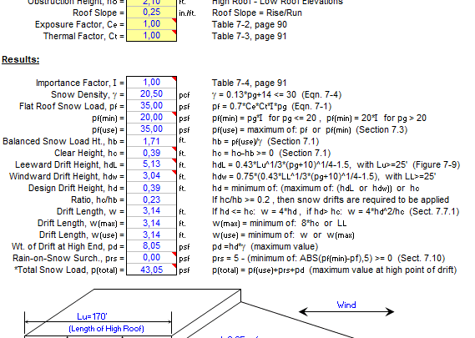Screen dimensions: 475x338
Task: Click the Flat Roof Snow Load pf value
Action: (x=151, y=106)
